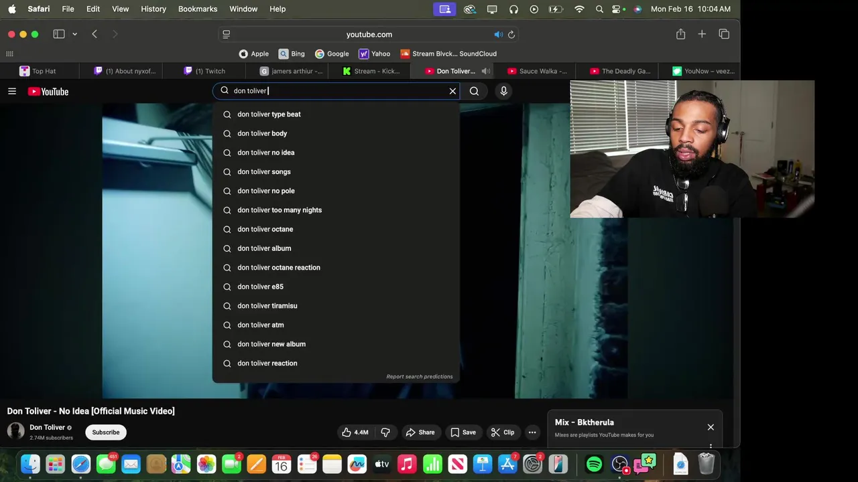Open favorites grid icon in bookmarks bar
Viewport: 858px width, 482px height.
(x=9, y=54)
